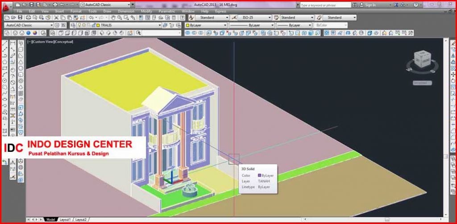Viewport: 457px width, 224px height.
Task: Click Plot printer icon in quick access toolbar
Action: coord(55,4)
